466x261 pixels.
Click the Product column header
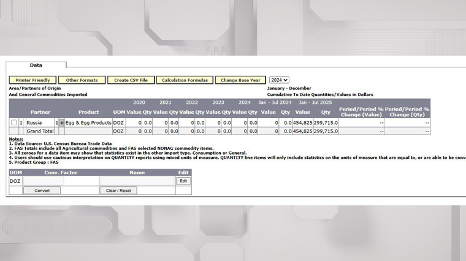(x=88, y=112)
